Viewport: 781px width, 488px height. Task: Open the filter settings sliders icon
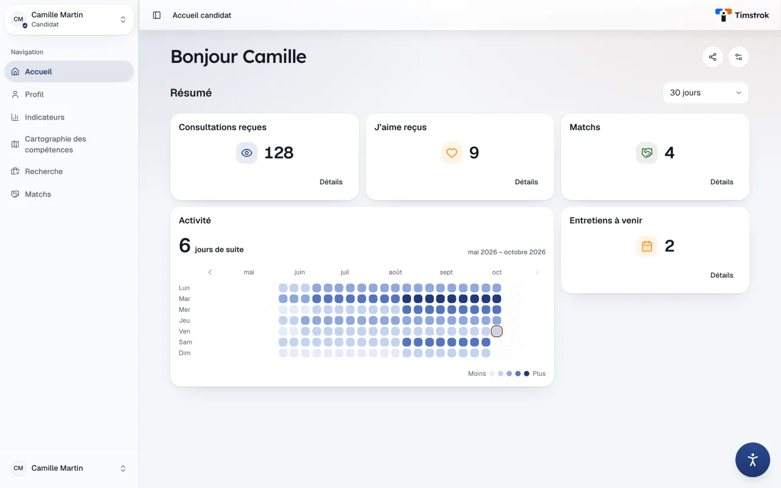738,57
